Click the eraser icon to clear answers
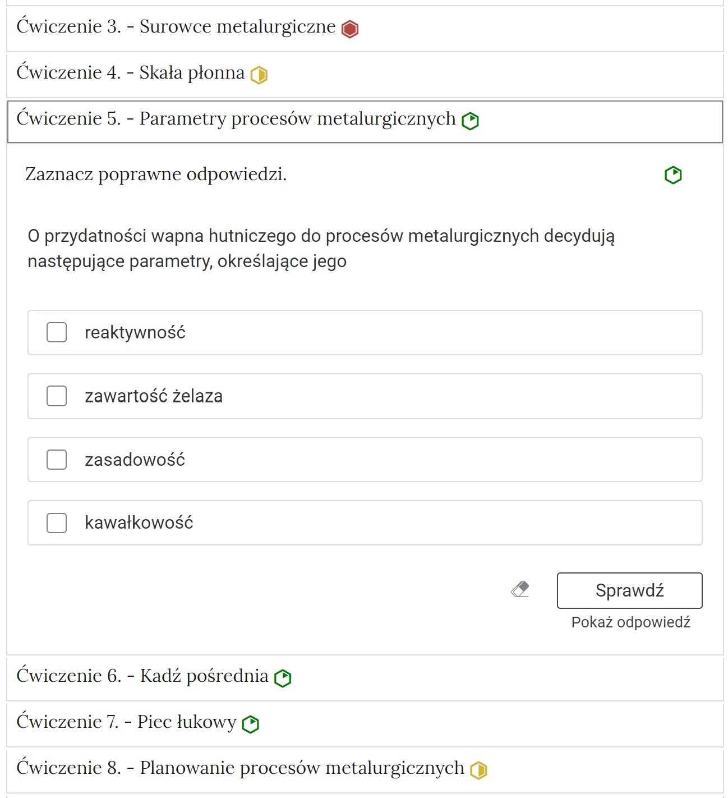 [520, 590]
